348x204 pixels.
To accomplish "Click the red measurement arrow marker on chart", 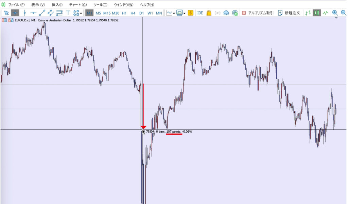I will [143, 127].
